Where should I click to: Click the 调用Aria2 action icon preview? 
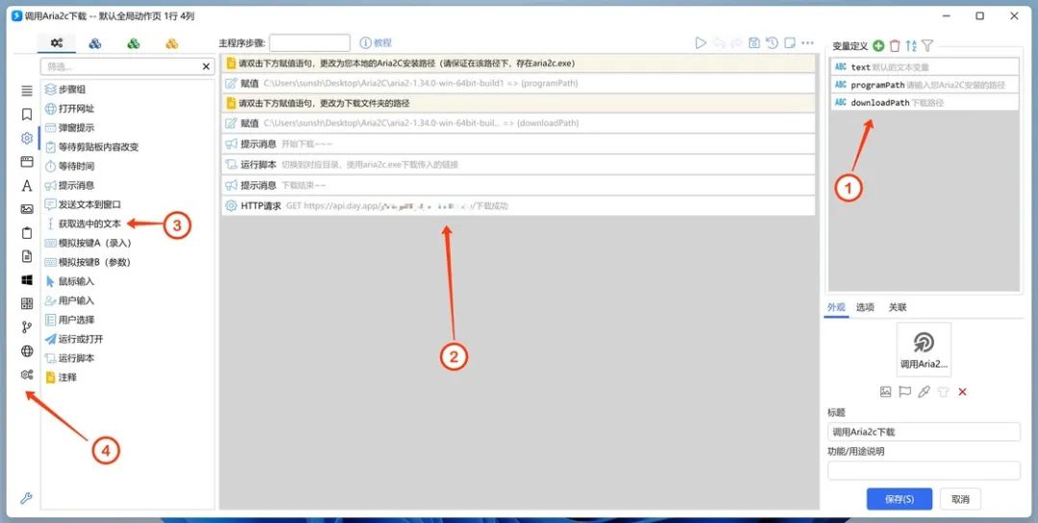[924, 349]
